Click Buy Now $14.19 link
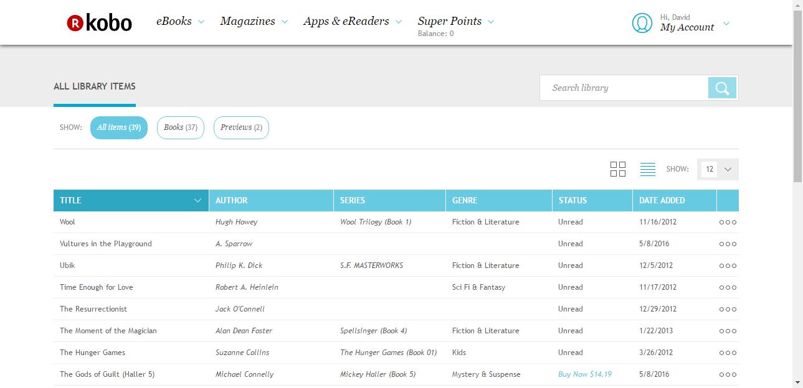Image resolution: width=803 pixels, height=388 pixels. click(585, 374)
